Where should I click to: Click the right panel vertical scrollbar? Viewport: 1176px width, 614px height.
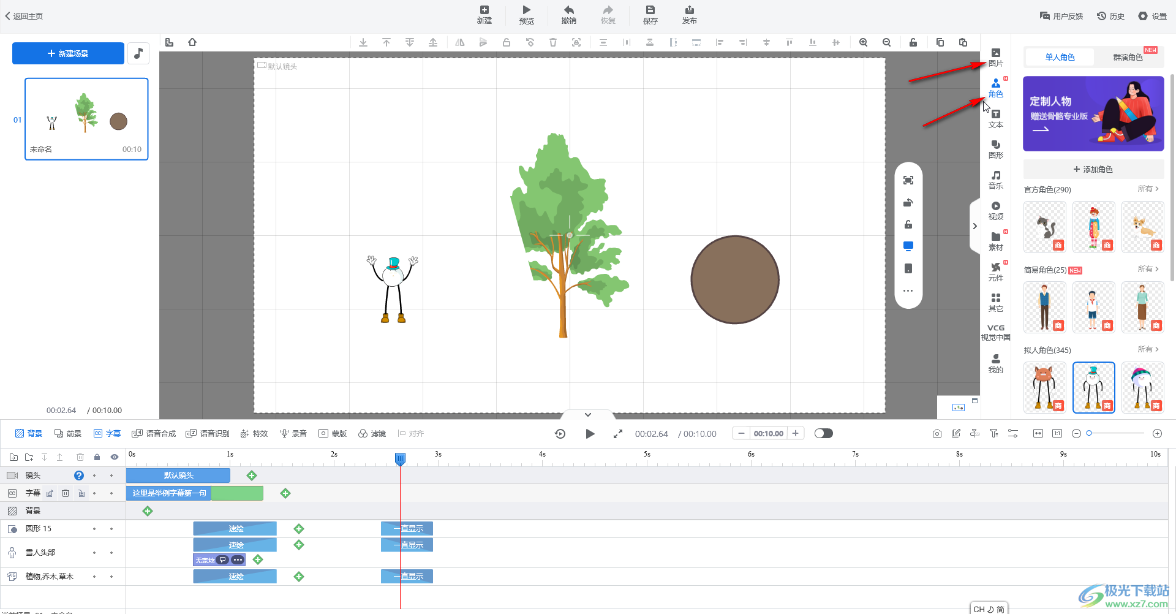point(1172,178)
